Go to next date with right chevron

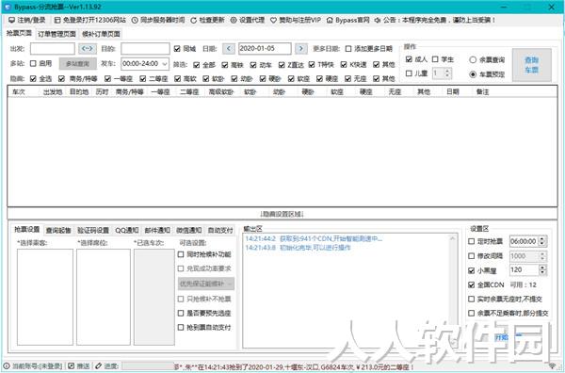click(301, 48)
